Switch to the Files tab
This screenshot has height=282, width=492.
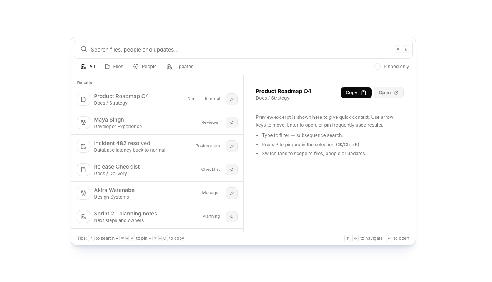[x=114, y=67]
